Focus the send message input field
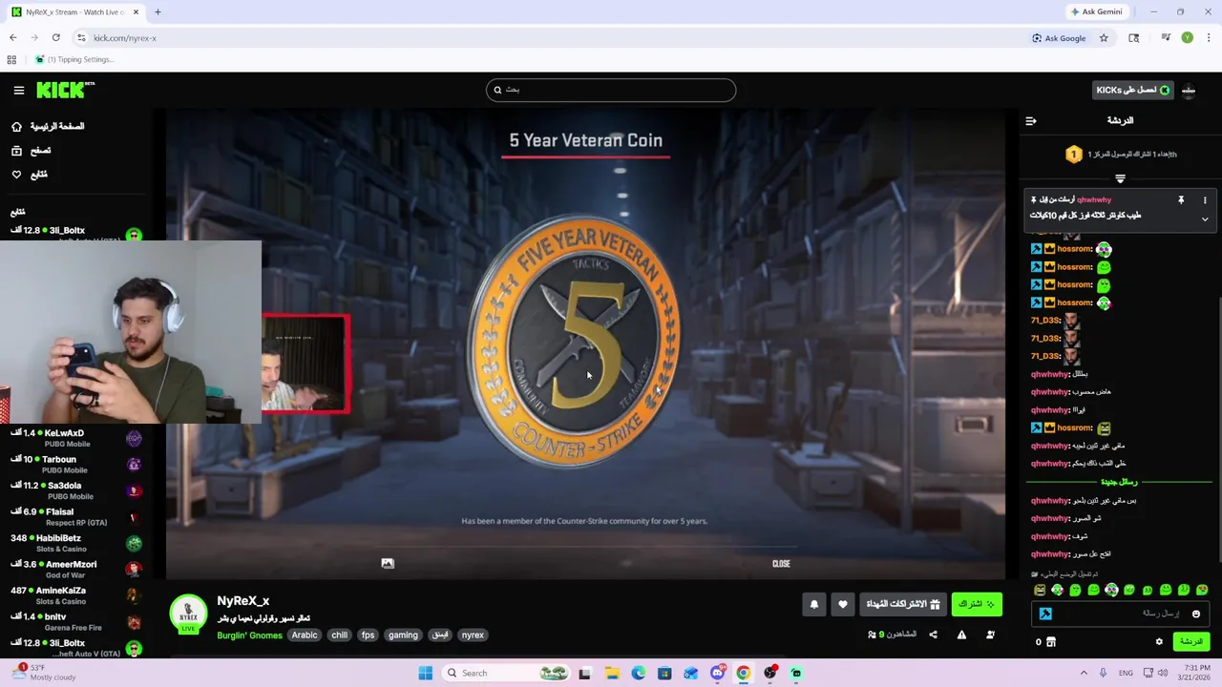The height and width of the screenshot is (687, 1222). pyautogui.click(x=1119, y=614)
